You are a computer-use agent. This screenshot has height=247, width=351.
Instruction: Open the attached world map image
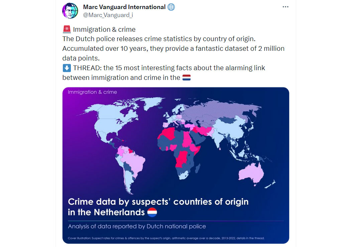[x=176, y=165]
